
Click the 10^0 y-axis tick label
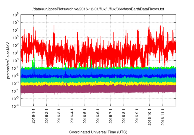pyautogui.click(x=15, y=61)
